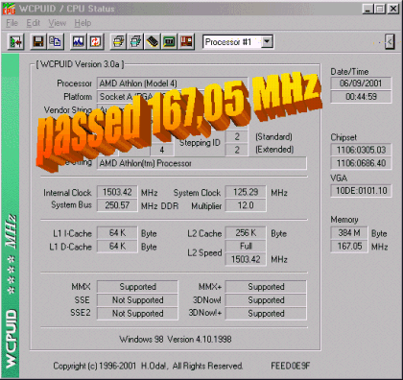403x380 pixels.
Task: Click the VGA value 10DE:0101.10
Action: pyautogui.click(x=361, y=191)
